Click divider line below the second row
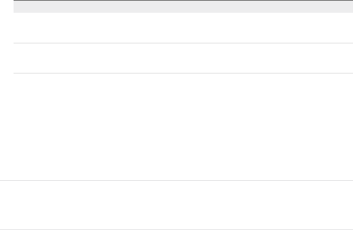Image resolution: width=353 pixels, height=230 pixels. click(181, 73)
